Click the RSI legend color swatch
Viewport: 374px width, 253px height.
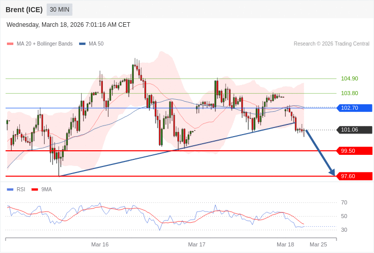click(x=10, y=190)
